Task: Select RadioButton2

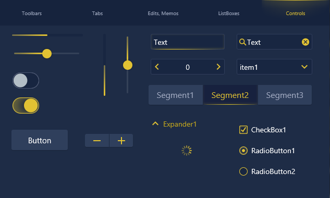Action: point(243,171)
